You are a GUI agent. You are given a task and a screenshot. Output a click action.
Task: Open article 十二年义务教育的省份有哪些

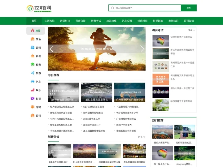[x=182, y=52]
